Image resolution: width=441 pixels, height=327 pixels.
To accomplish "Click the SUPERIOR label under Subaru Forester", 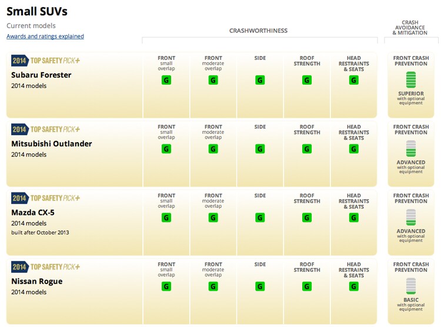I will point(411,93).
